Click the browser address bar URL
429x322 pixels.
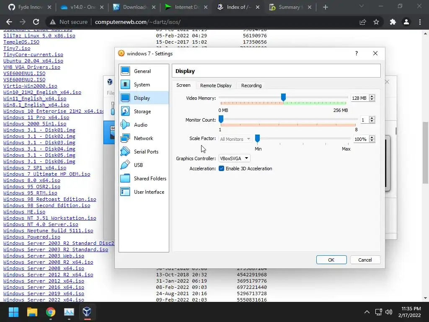[x=137, y=22]
